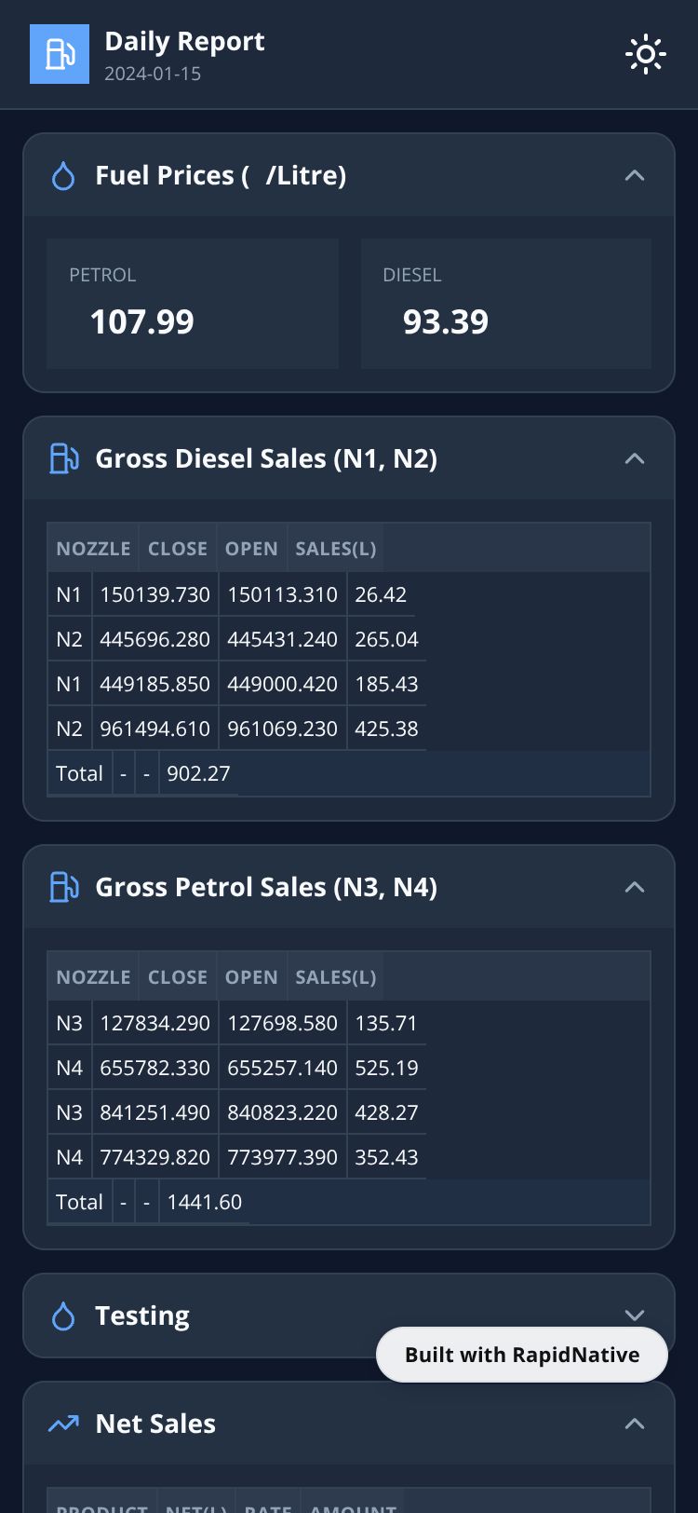Click the fuel pump app logo

(x=60, y=54)
